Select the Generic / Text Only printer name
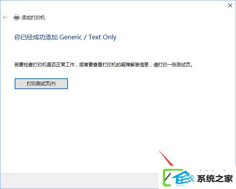 (88, 37)
